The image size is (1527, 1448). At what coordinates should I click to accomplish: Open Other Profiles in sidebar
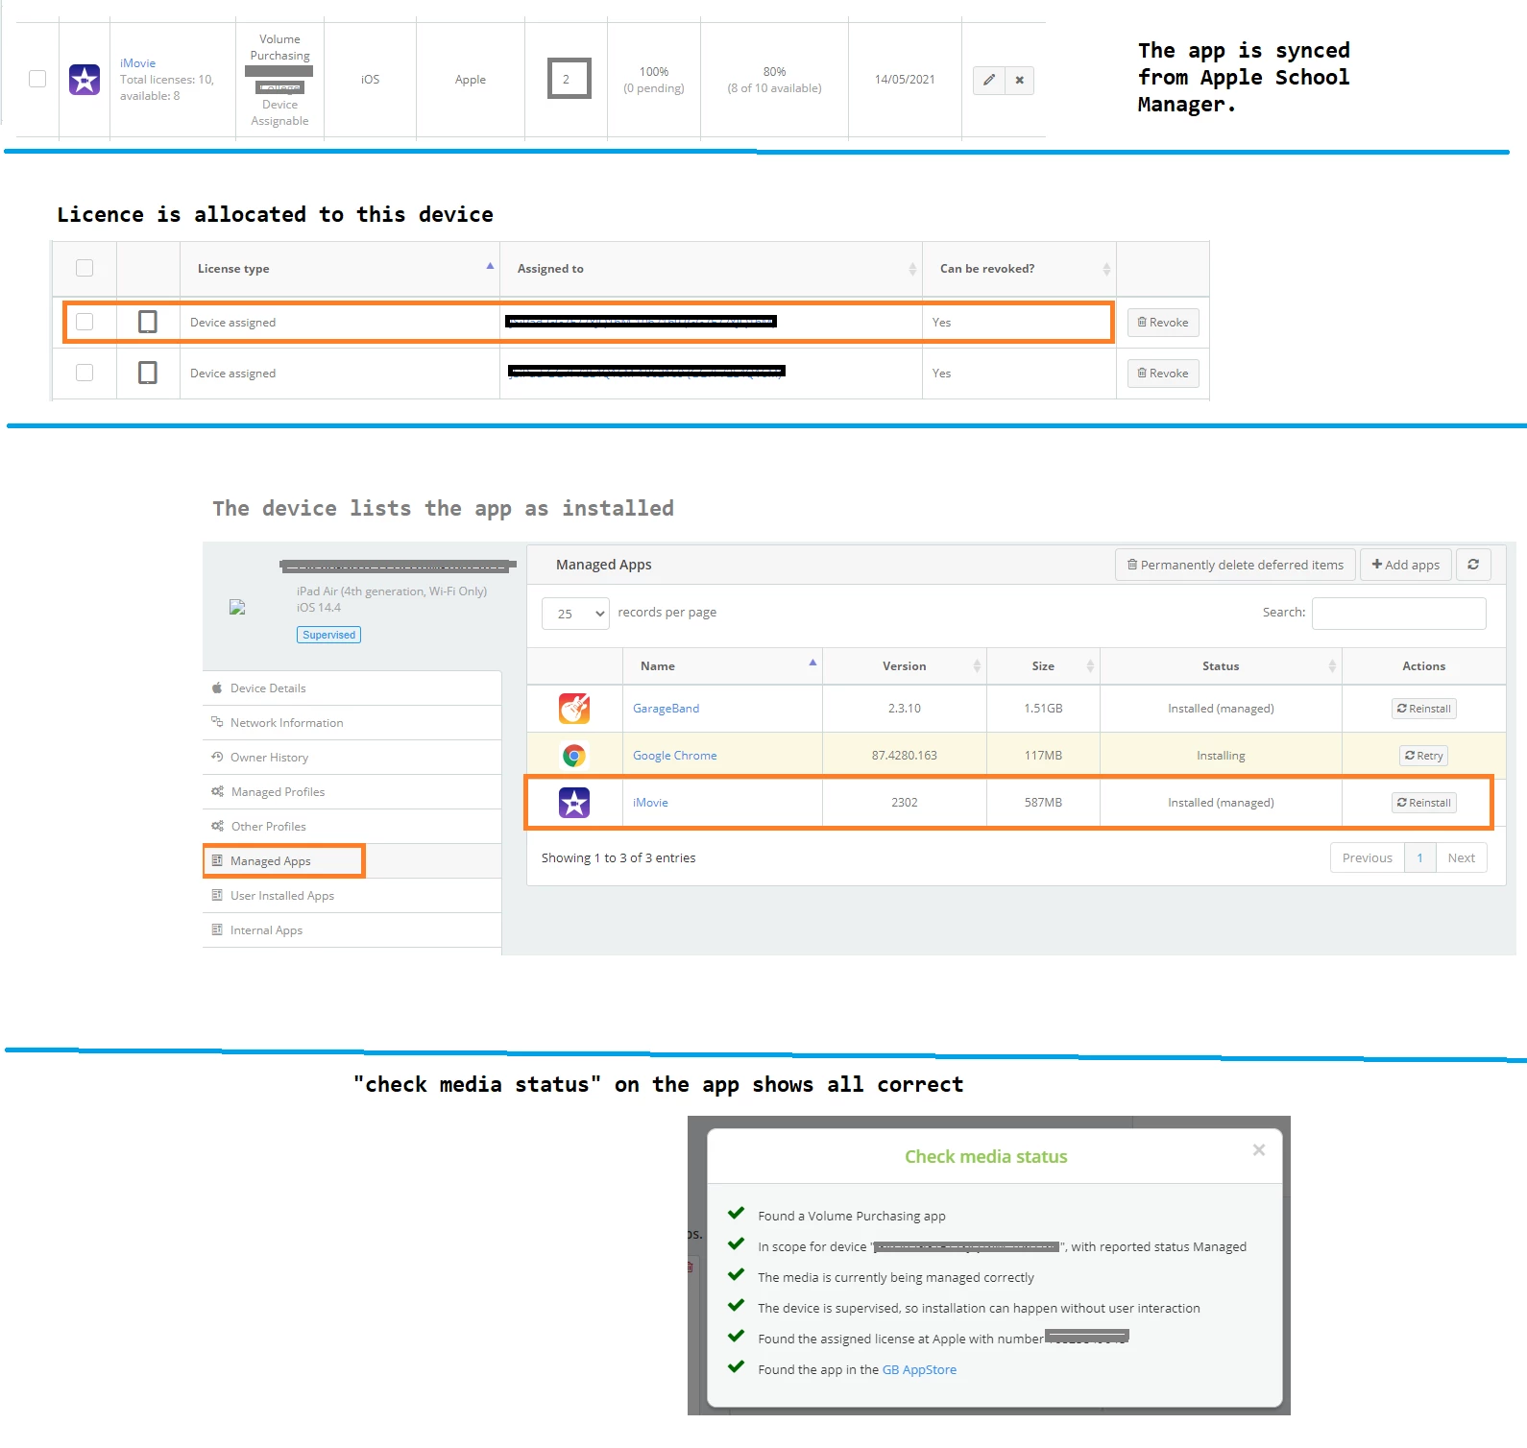[x=351, y=827]
